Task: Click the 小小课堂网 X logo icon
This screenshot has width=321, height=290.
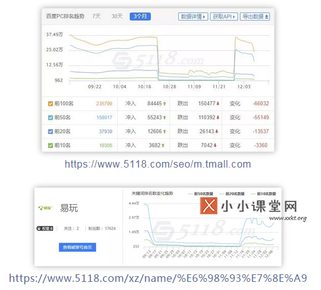Action: coord(209,206)
